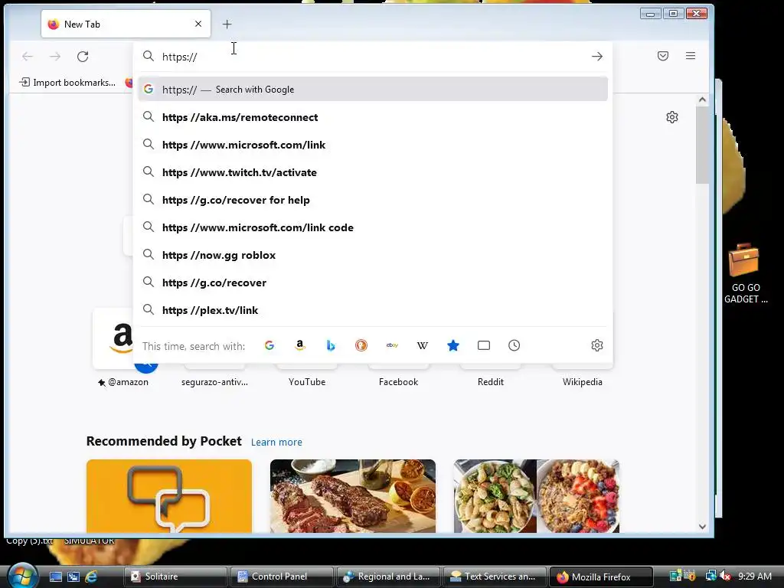Screen dimensions: 784x588
Task: Select suggestion www.twitch.tv/activate
Action: [x=373, y=172]
